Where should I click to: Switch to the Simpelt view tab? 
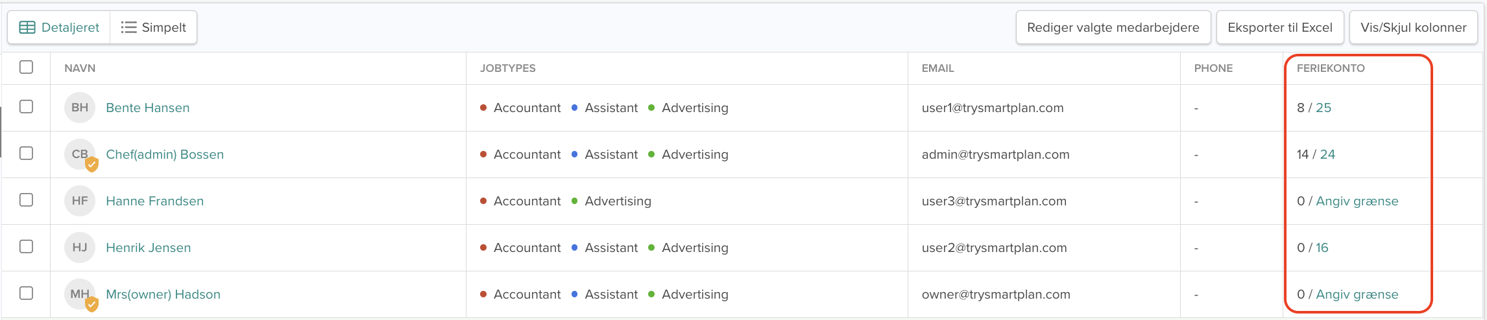pyautogui.click(x=154, y=27)
